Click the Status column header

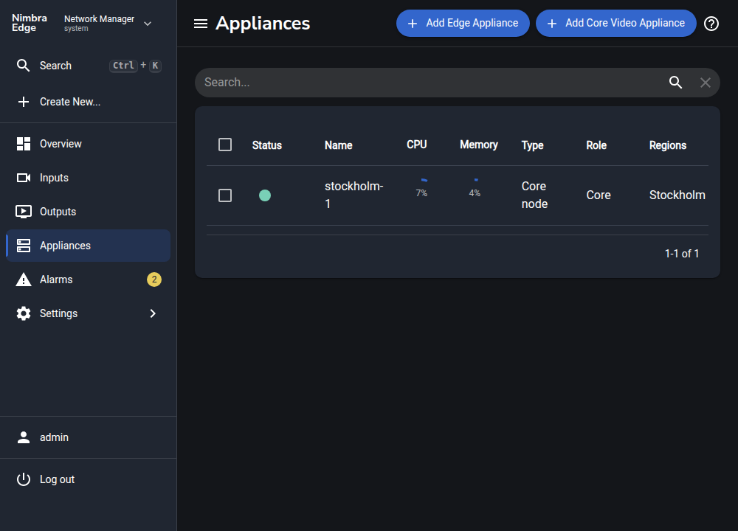[267, 145]
